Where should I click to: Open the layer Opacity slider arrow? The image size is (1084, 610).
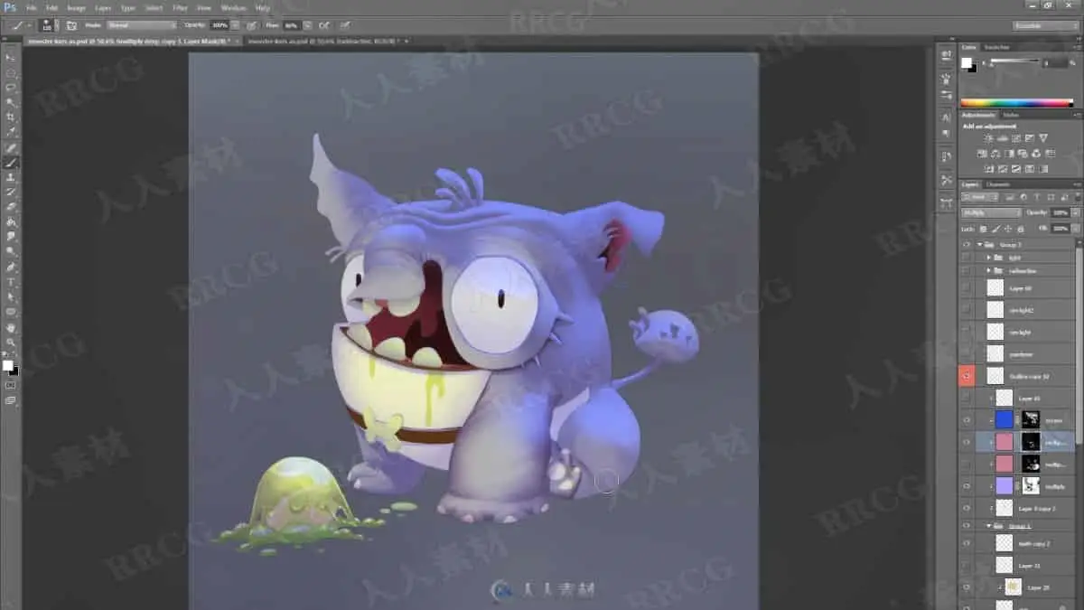[x=1075, y=212]
